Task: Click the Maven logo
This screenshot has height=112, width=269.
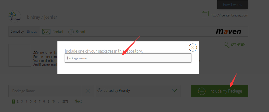Action: click(229, 31)
